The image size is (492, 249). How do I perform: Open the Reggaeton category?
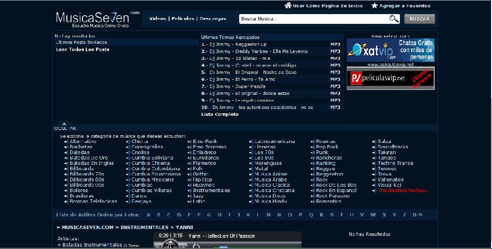(329, 174)
